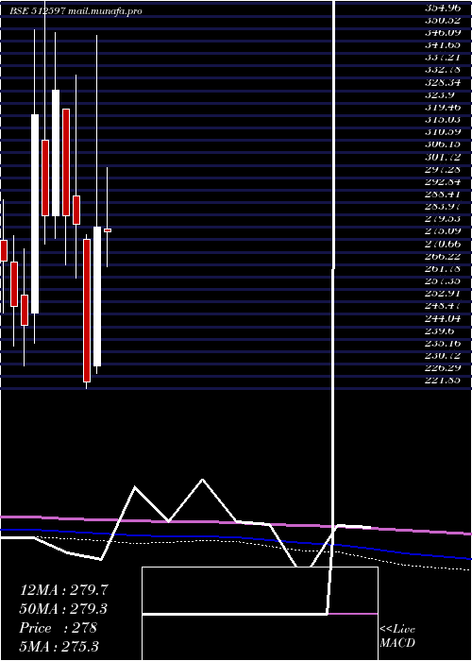Click the 275.09 price axis label

443,231
